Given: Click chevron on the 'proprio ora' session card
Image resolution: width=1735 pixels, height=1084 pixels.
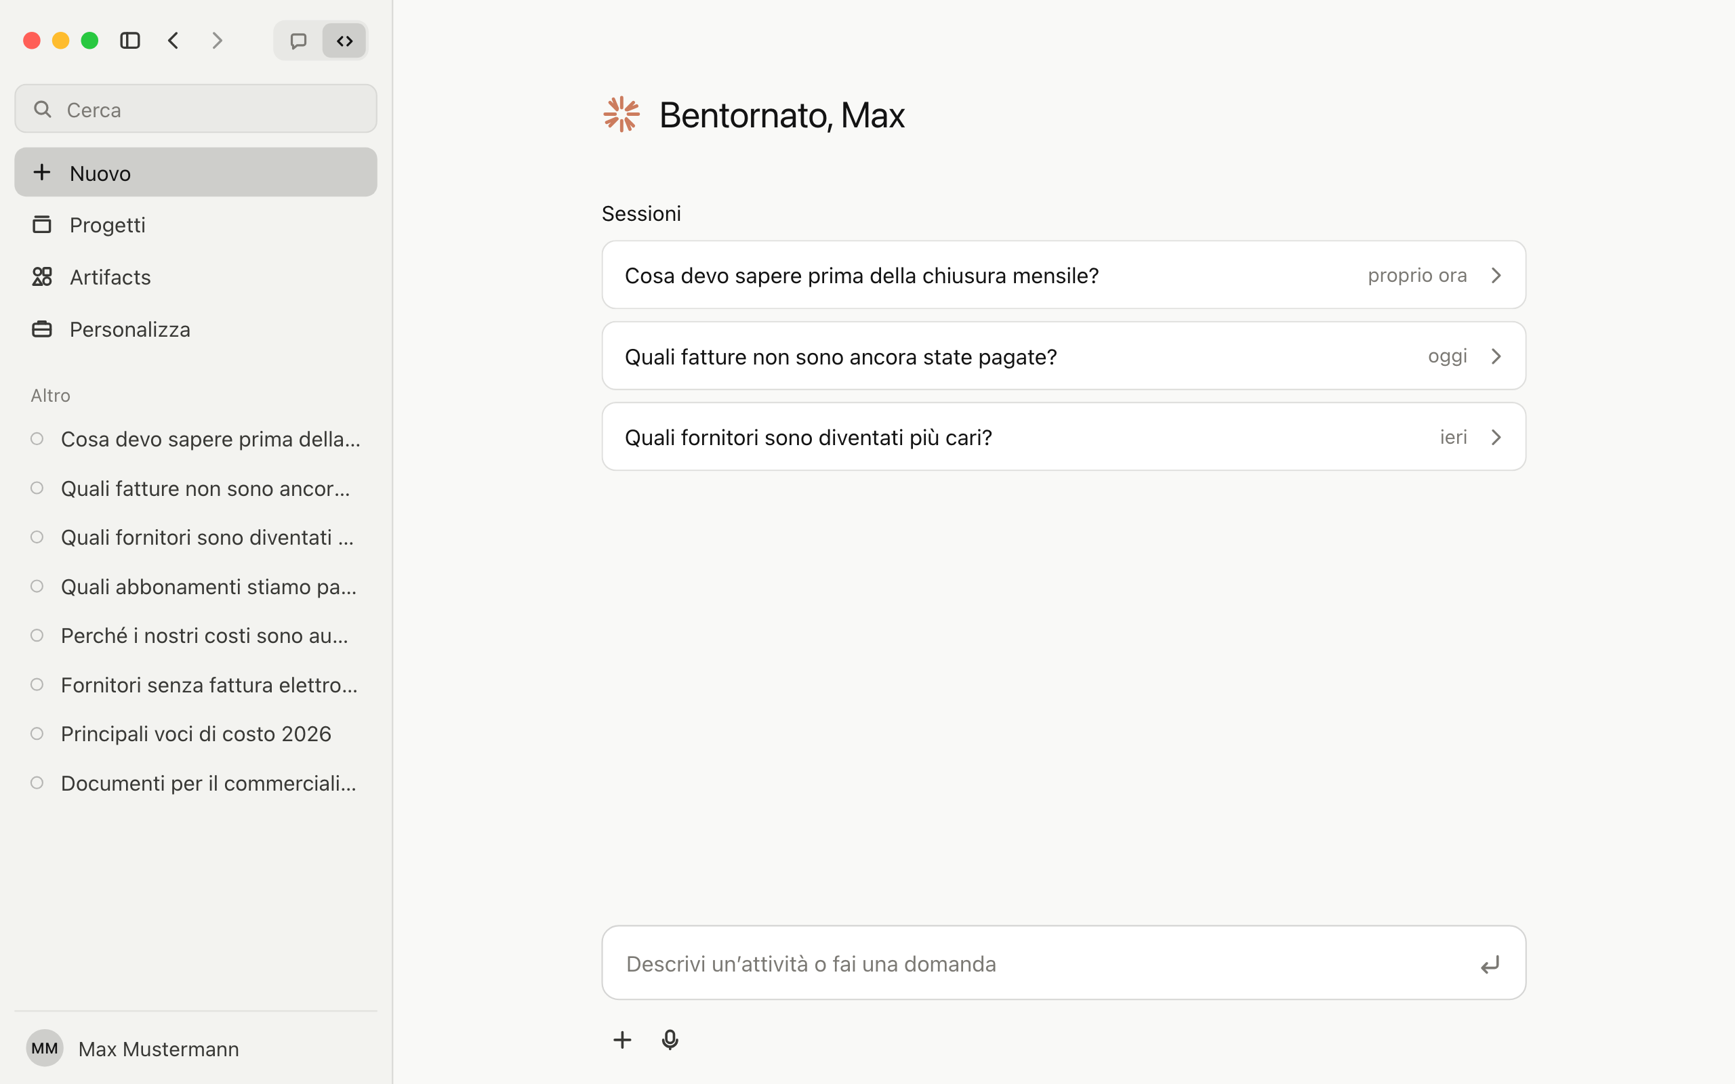Looking at the screenshot, I should point(1496,275).
